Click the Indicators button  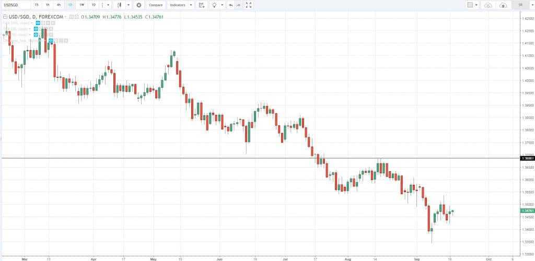tap(177, 5)
